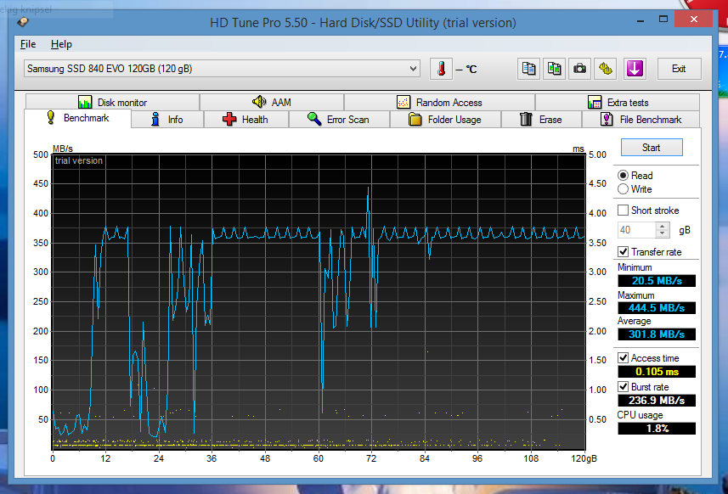The image size is (728, 494).
Task: Open the File menu
Action: click(x=28, y=44)
